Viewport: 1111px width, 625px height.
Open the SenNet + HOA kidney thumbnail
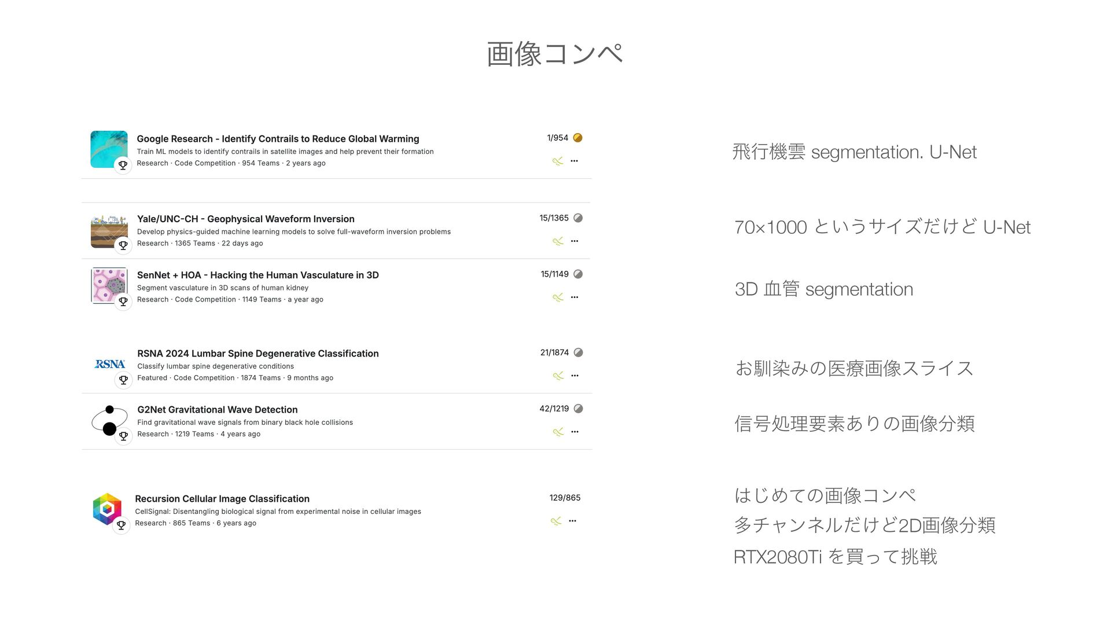point(109,285)
